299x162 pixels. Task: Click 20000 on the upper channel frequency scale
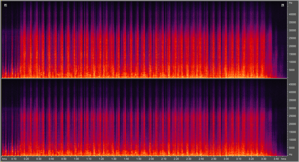pyautogui.click(x=293, y=46)
